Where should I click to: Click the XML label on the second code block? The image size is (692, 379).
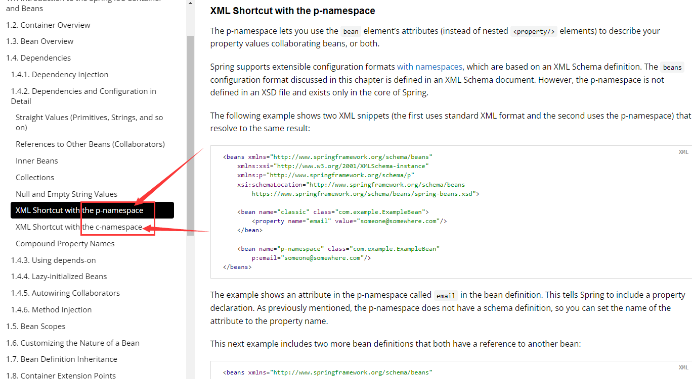(x=683, y=368)
